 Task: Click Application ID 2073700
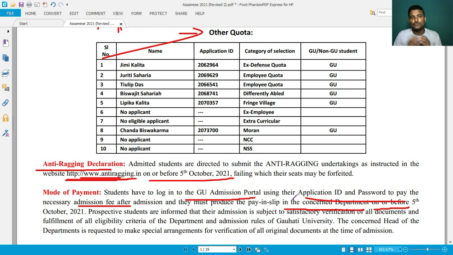(208, 130)
